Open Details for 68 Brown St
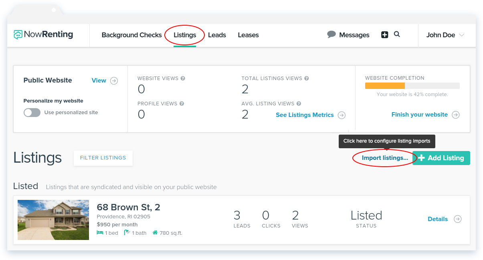 click(438, 219)
